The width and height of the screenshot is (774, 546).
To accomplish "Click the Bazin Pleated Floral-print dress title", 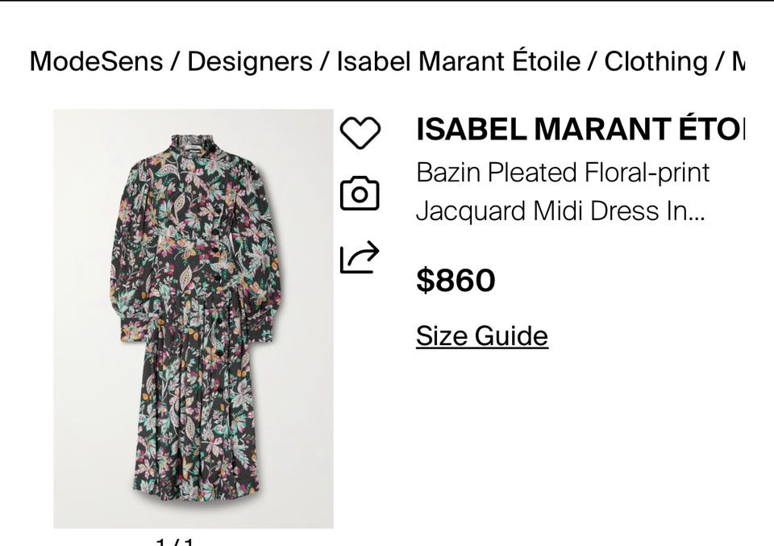I will tap(563, 173).
